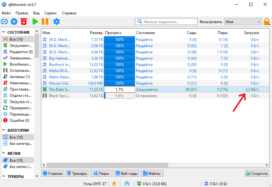The width and height of the screenshot is (272, 187).
Task: Open the Вид menu
Action: (36, 13)
